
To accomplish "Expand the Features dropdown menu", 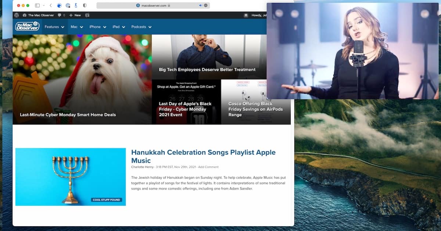I will pyautogui.click(x=54, y=27).
